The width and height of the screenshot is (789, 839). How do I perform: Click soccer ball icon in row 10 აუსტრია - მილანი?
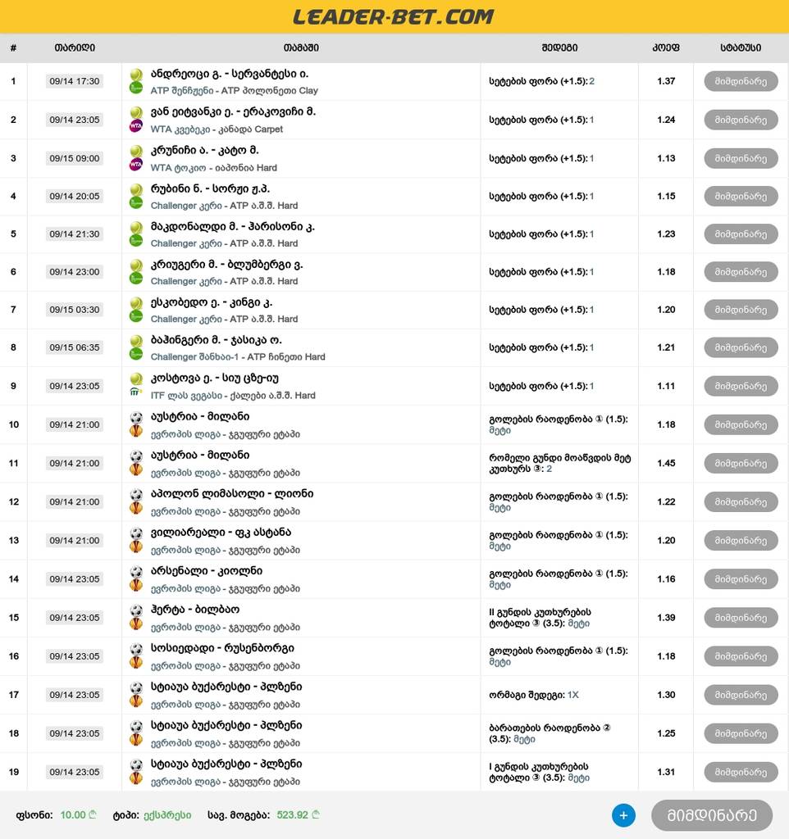click(x=136, y=417)
